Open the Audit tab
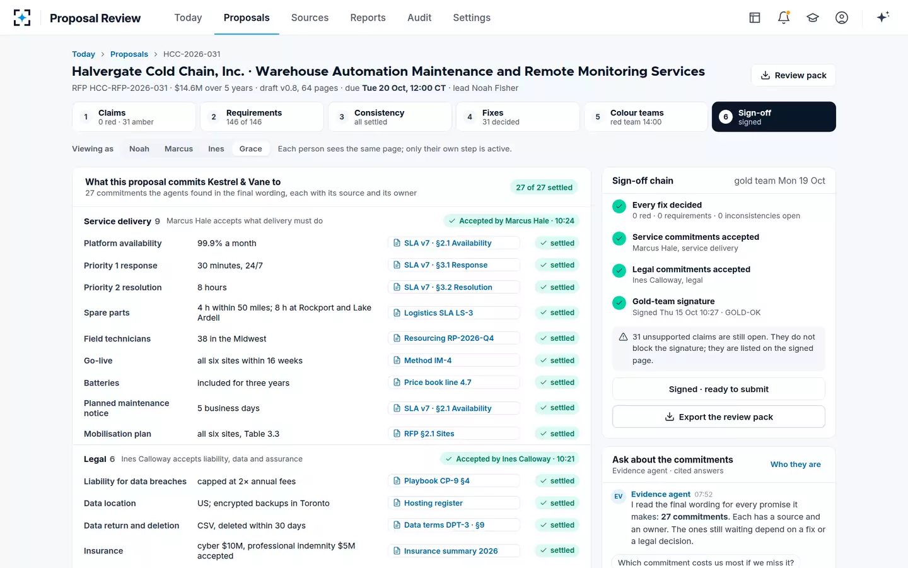The width and height of the screenshot is (908, 568). (x=419, y=18)
